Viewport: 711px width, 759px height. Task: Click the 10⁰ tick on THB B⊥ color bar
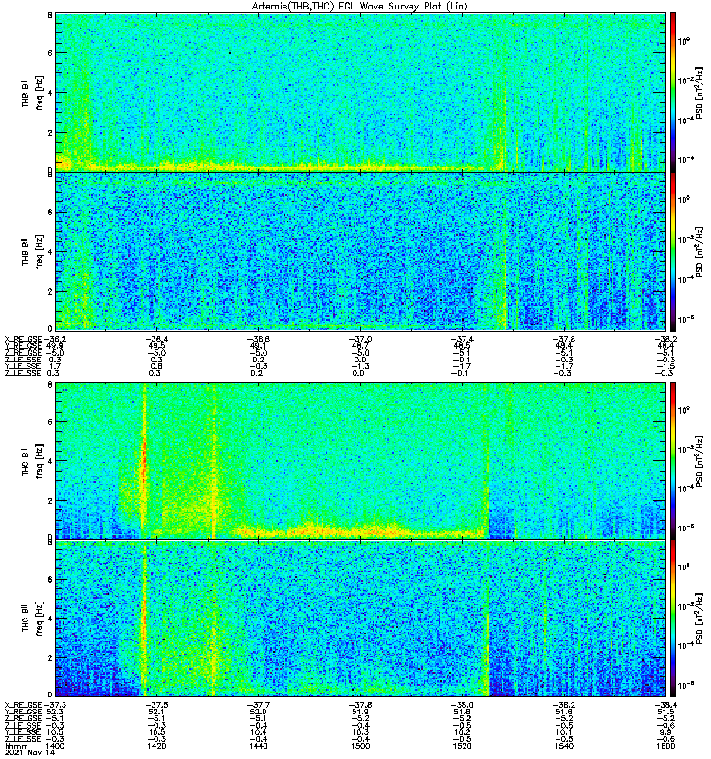(684, 41)
